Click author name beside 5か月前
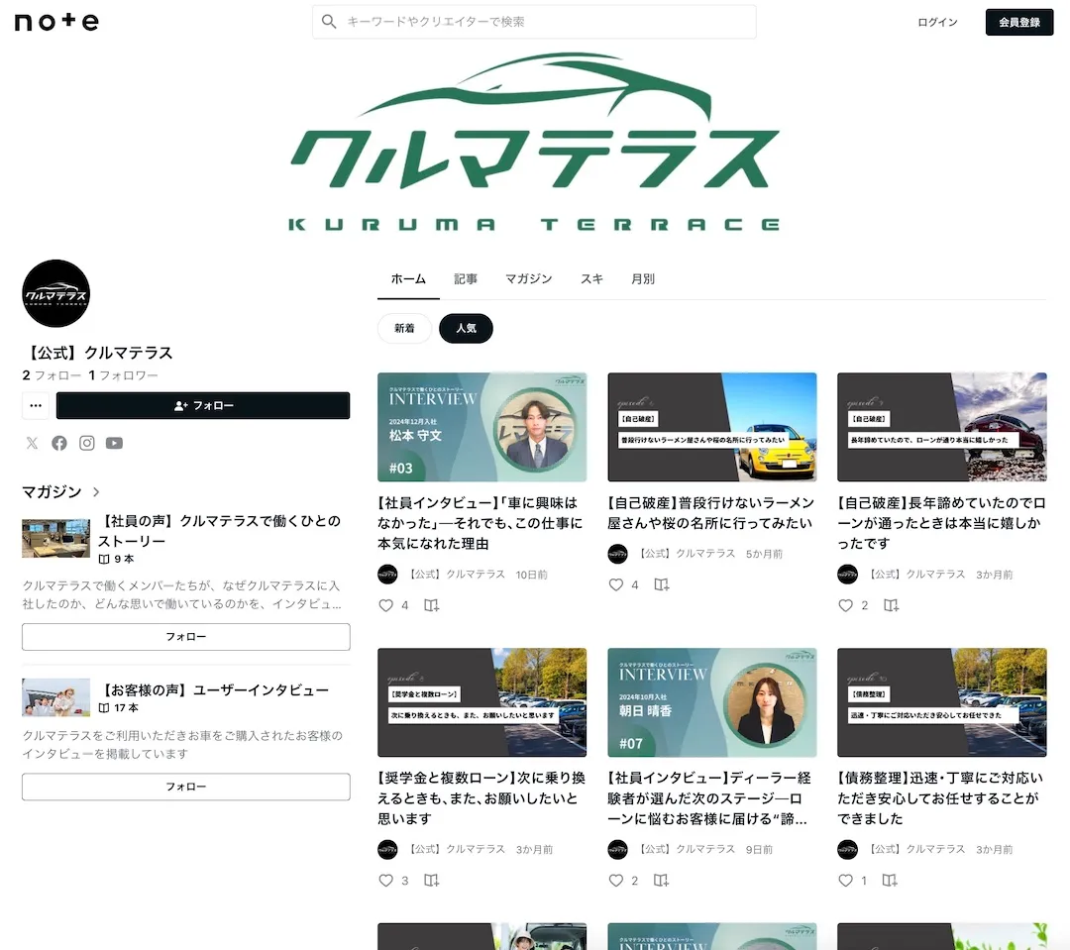Image resolution: width=1070 pixels, height=950 pixels. pyautogui.click(x=687, y=554)
